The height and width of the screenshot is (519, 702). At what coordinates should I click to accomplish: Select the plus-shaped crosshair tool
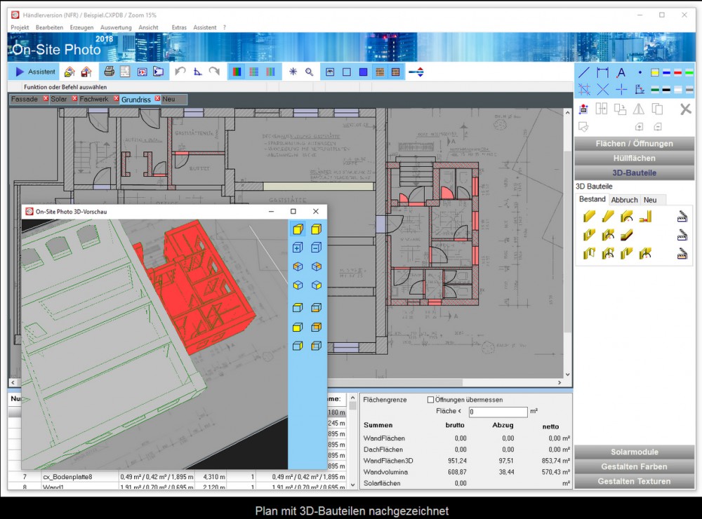click(621, 90)
